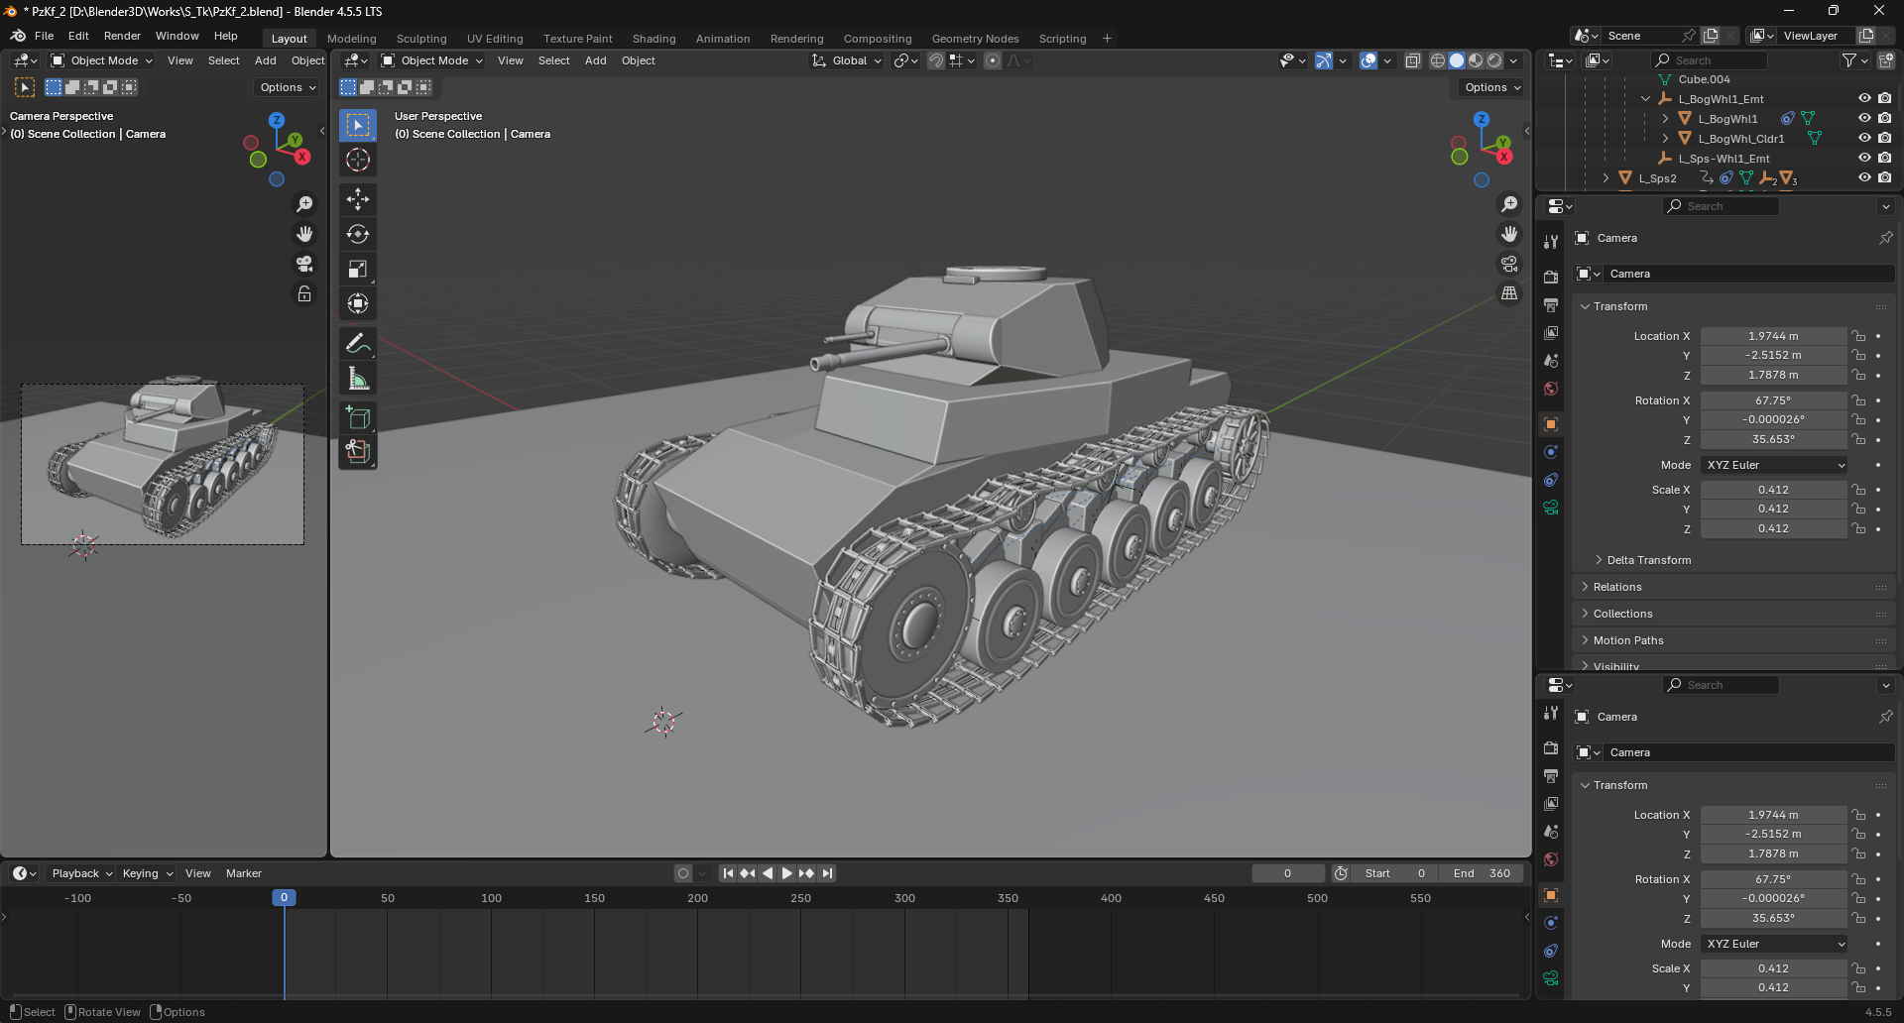Click the current frame marker at 0
Image resolution: width=1904 pixels, height=1023 pixels.
(284, 898)
